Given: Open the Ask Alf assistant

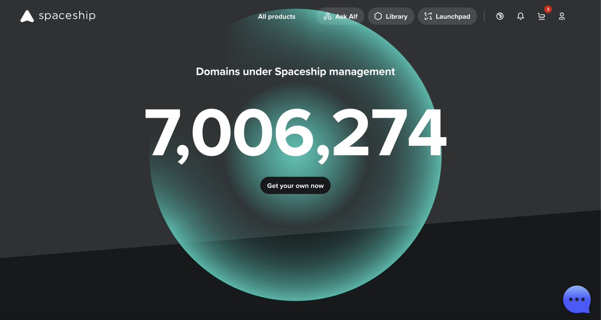Looking at the screenshot, I should coord(340,17).
